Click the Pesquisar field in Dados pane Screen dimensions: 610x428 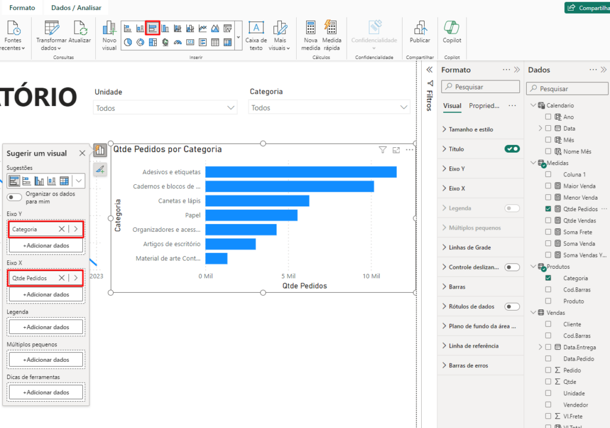[x=568, y=89]
